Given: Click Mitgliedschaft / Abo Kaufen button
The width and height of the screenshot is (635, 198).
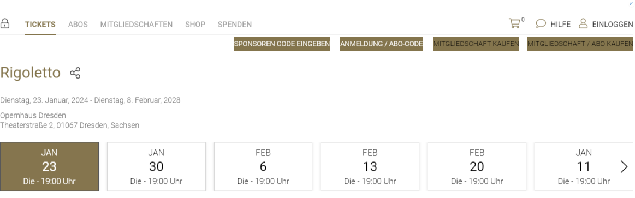Looking at the screenshot, I should [580, 44].
